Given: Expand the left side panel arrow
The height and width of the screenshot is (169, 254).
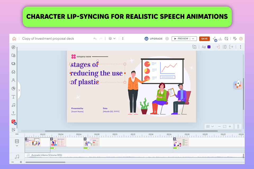Looking at the screenshot, I should [19, 90].
